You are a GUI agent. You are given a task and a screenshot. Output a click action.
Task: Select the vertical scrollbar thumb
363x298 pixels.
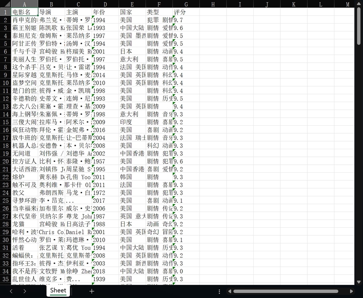click(x=359, y=25)
